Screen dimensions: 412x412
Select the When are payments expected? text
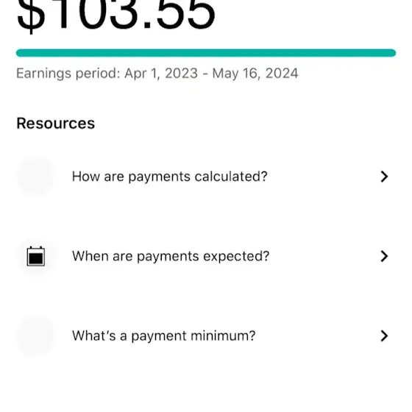pyautogui.click(x=171, y=256)
